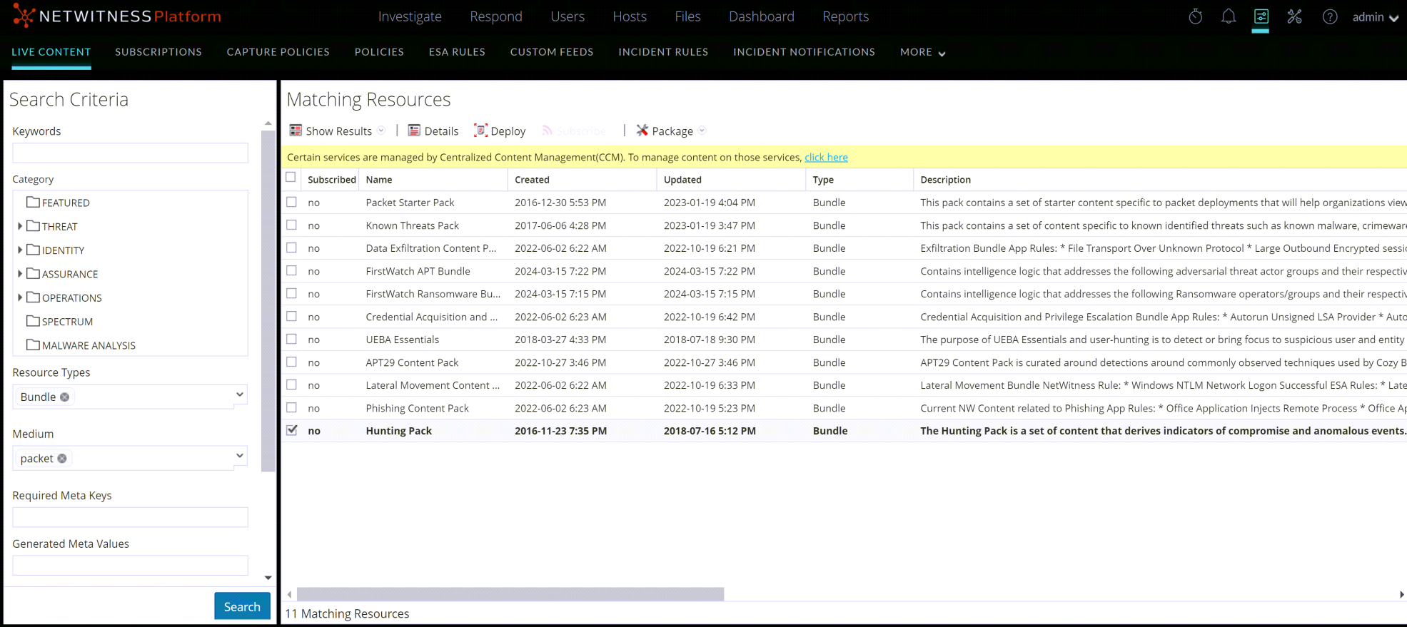Open the MORE menu dropdown

click(x=922, y=52)
